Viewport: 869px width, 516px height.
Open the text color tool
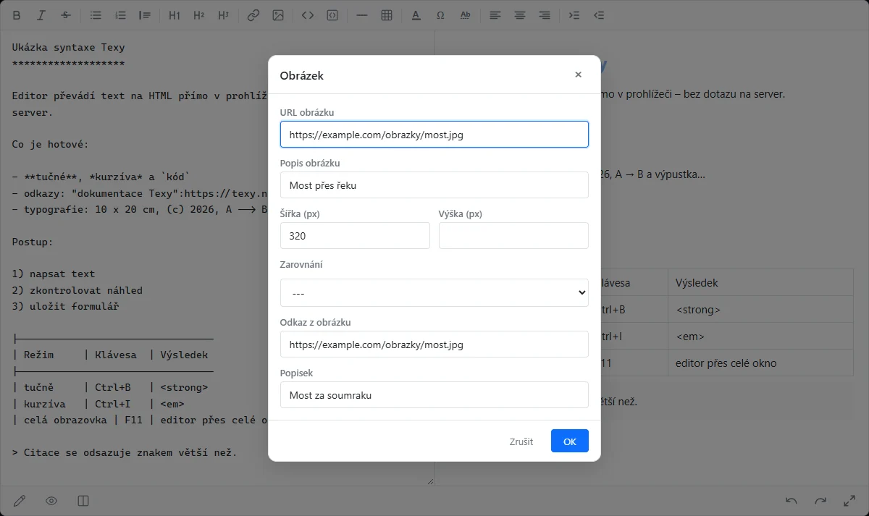(x=416, y=14)
